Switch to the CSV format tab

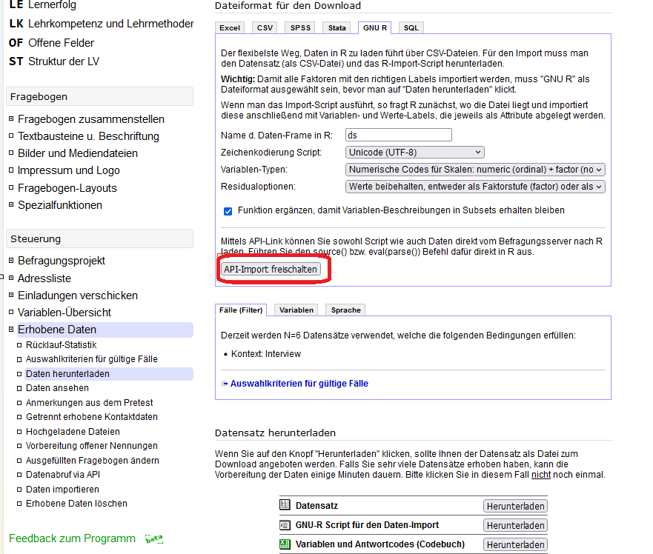[264, 28]
